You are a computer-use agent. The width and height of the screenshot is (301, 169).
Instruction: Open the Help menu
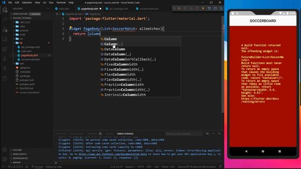tap(71, 2)
